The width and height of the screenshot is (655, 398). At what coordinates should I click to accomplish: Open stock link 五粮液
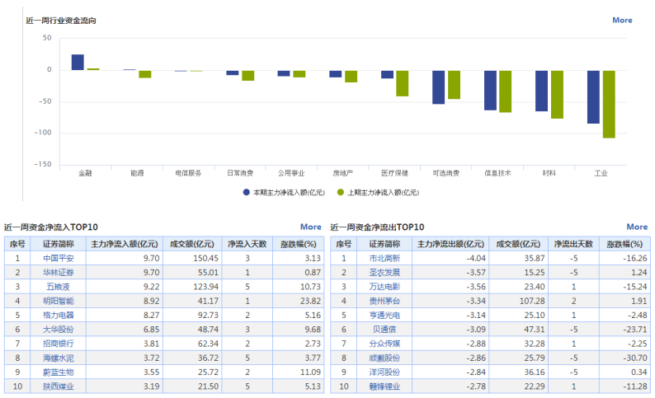(x=58, y=287)
